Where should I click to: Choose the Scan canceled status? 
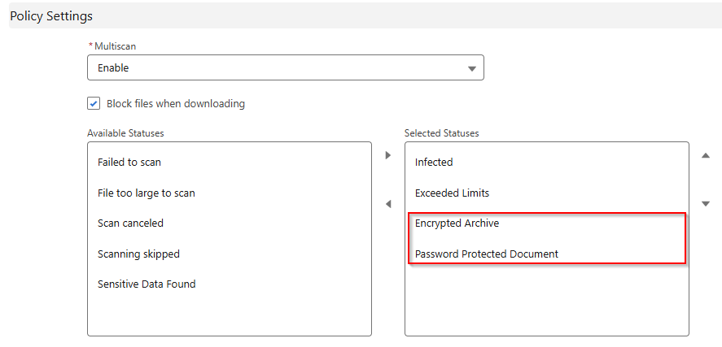point(130,223)
